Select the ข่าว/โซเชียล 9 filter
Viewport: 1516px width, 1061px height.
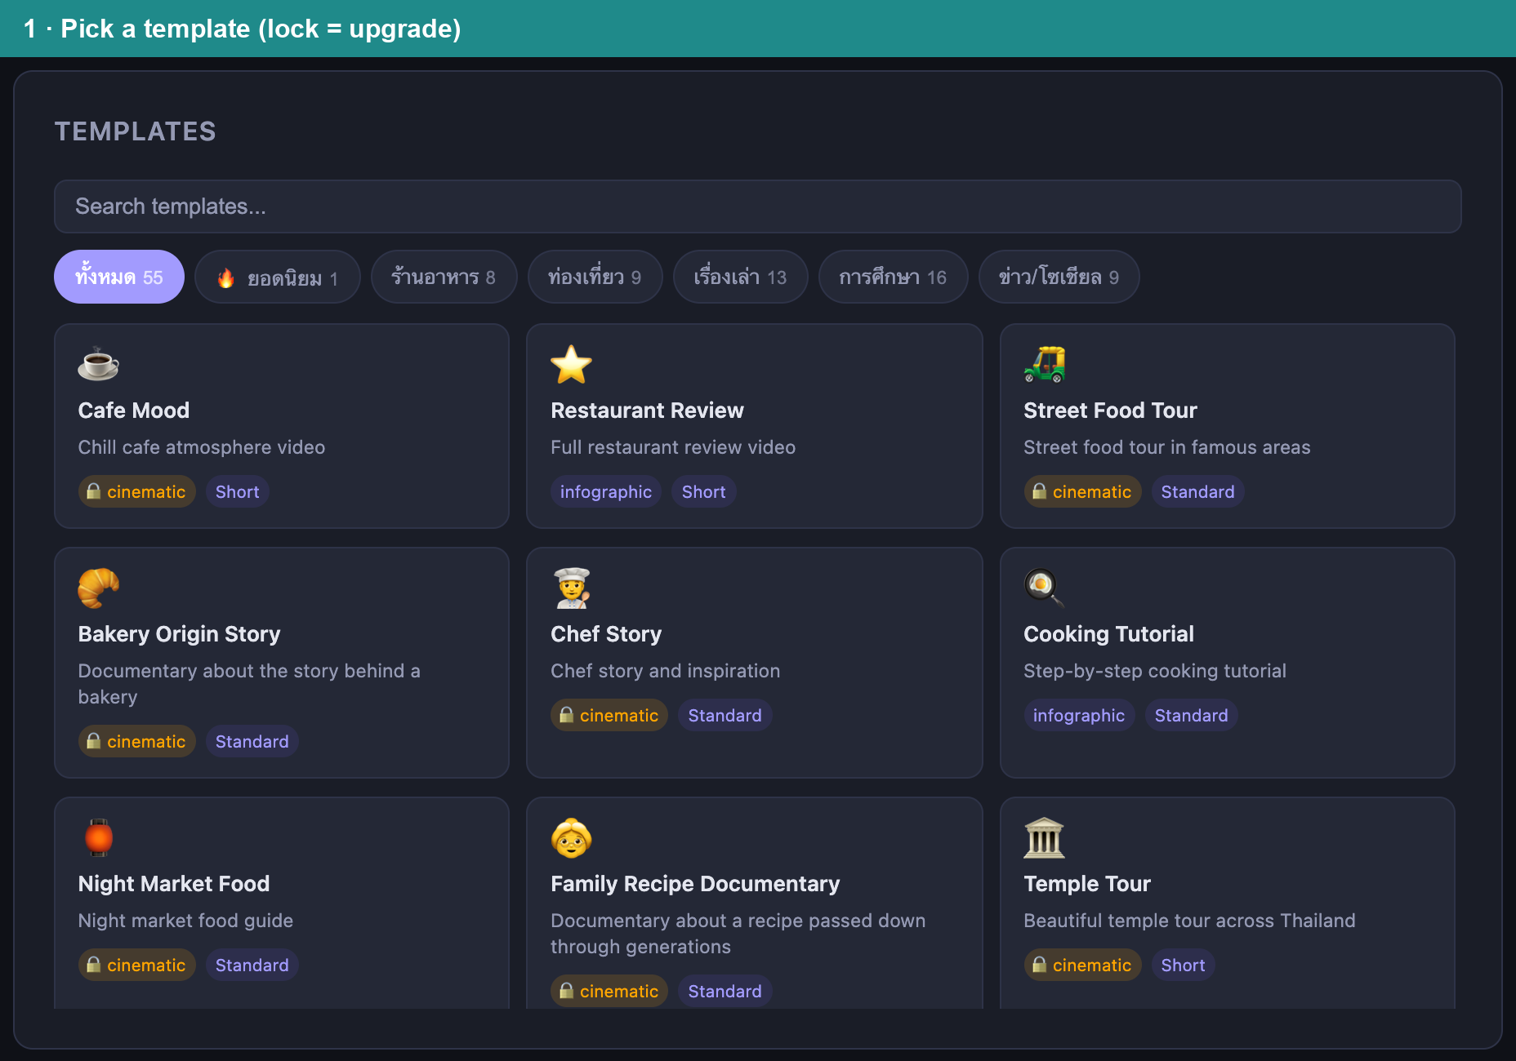(x=1059, y=277)
